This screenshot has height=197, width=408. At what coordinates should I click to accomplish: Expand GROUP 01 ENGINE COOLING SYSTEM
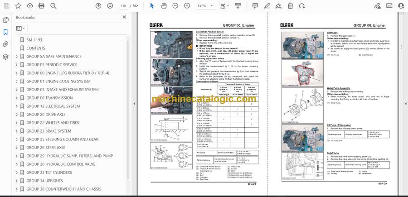[16, 82]
